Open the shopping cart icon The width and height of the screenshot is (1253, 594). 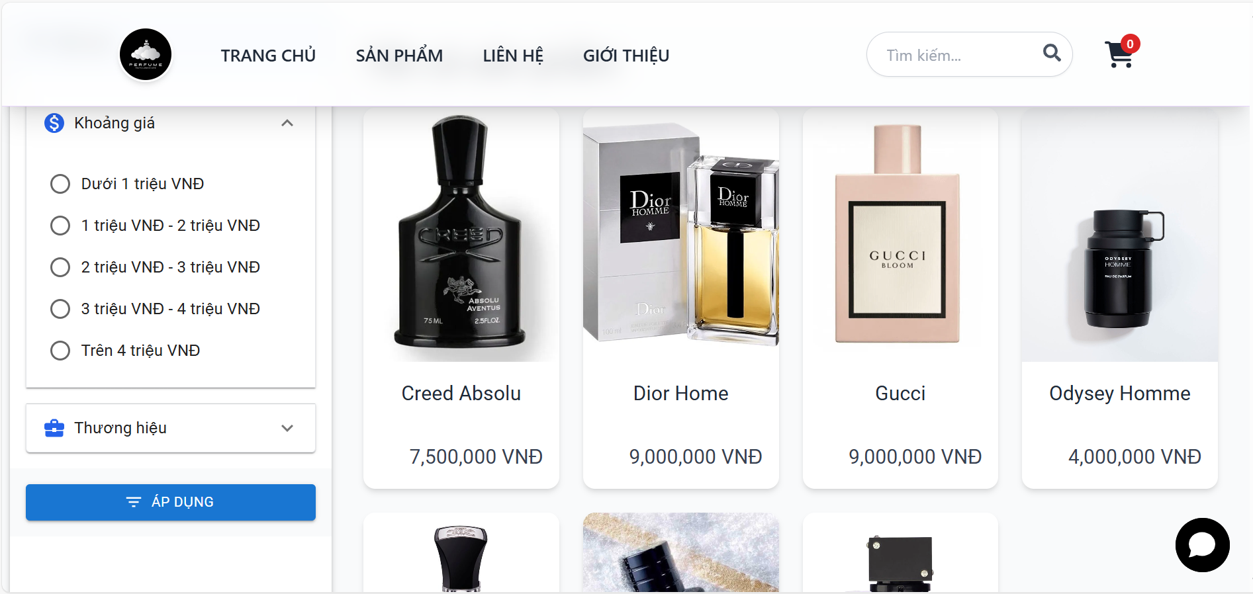pos(1119,54)
